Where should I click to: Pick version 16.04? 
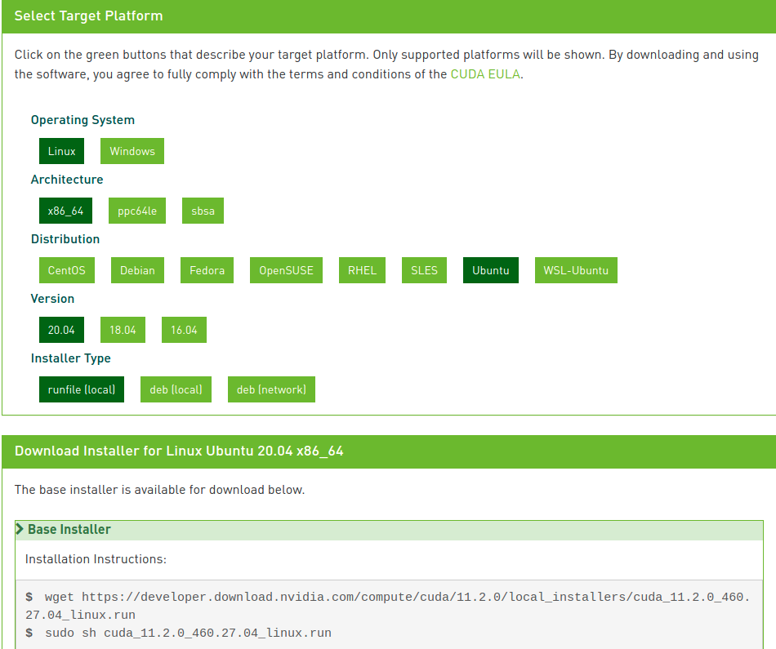(184, 330)
